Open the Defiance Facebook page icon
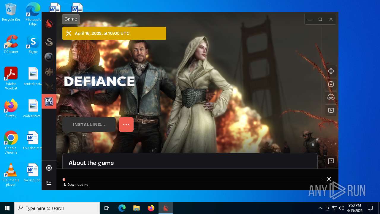The width and height of the screenshot is (380, 214). [x=331, y=84]
